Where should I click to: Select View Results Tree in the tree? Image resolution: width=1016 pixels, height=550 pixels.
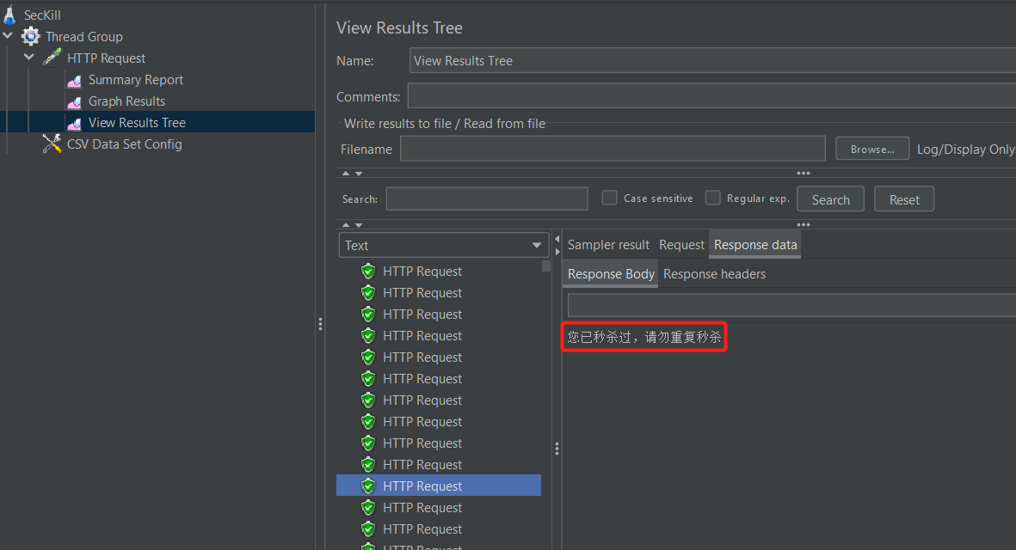click(x=137, y=122)
